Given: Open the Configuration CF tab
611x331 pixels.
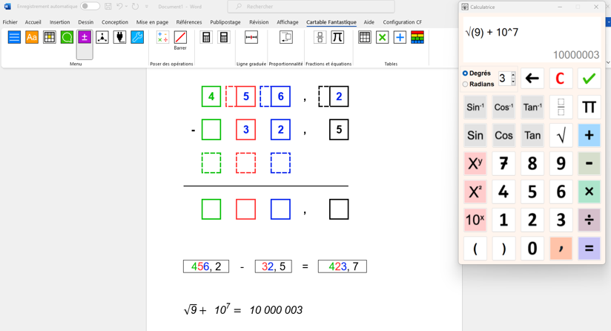Looking at the screenshot, I should pyautogui.click(x=402, y=22).
